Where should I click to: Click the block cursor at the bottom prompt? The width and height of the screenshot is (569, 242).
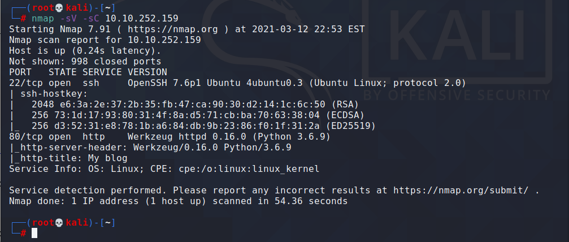pyautogui.click(x=34, y=234)
